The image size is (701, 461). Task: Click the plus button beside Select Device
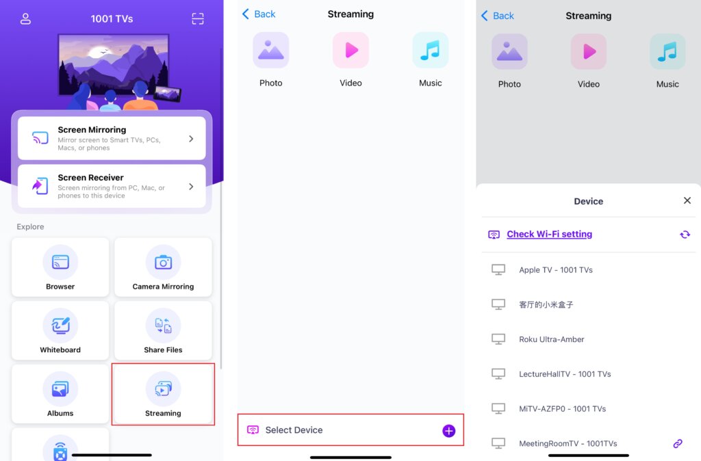tap(449, 431)
